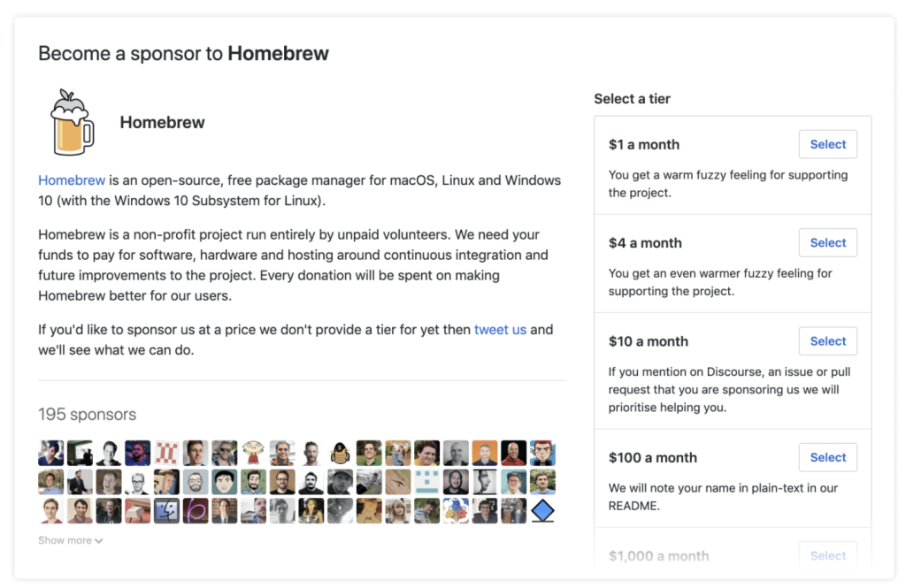906x588 pixels.
Task: Choose the $10 a month tier
Action: pos(827,341)
